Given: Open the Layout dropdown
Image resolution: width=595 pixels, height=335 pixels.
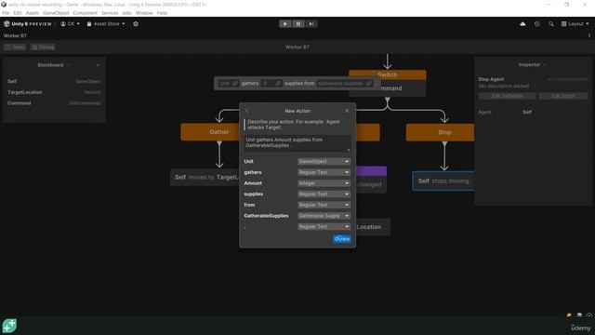Looking at the screenshot, I should pyautogui.click(x=575, y=24).
